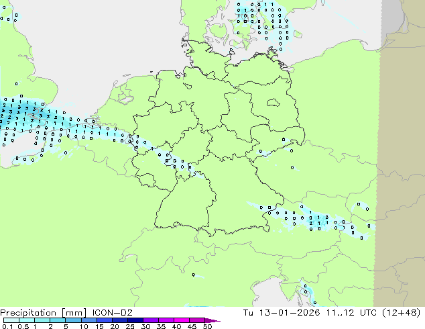Click the 1–2 mm legend color box
This screenshot has width=425, height=329.
click(x=42, y=320)
